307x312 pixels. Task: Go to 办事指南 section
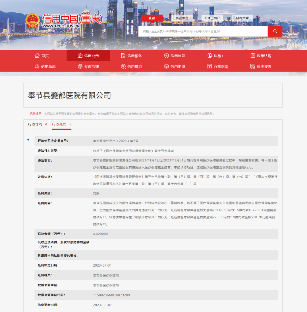tap(221, 66)
